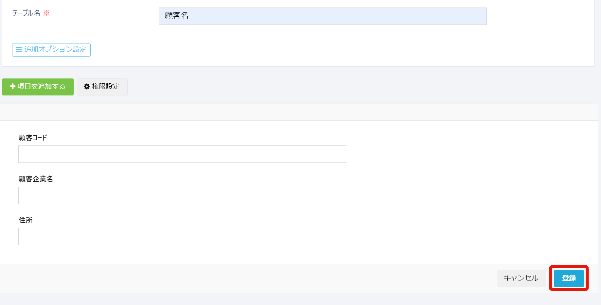601x305 pixels.
Task: Click inside the 住所 address field
Action: pyautogui.click(x=182, y=236)
